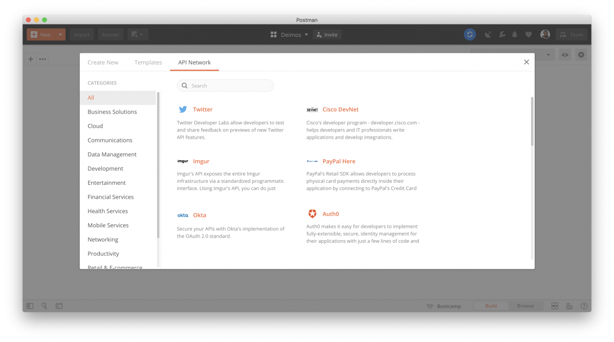Open the manage environments gear icon
Screen dimensions: 614x342
pos(581,55)
